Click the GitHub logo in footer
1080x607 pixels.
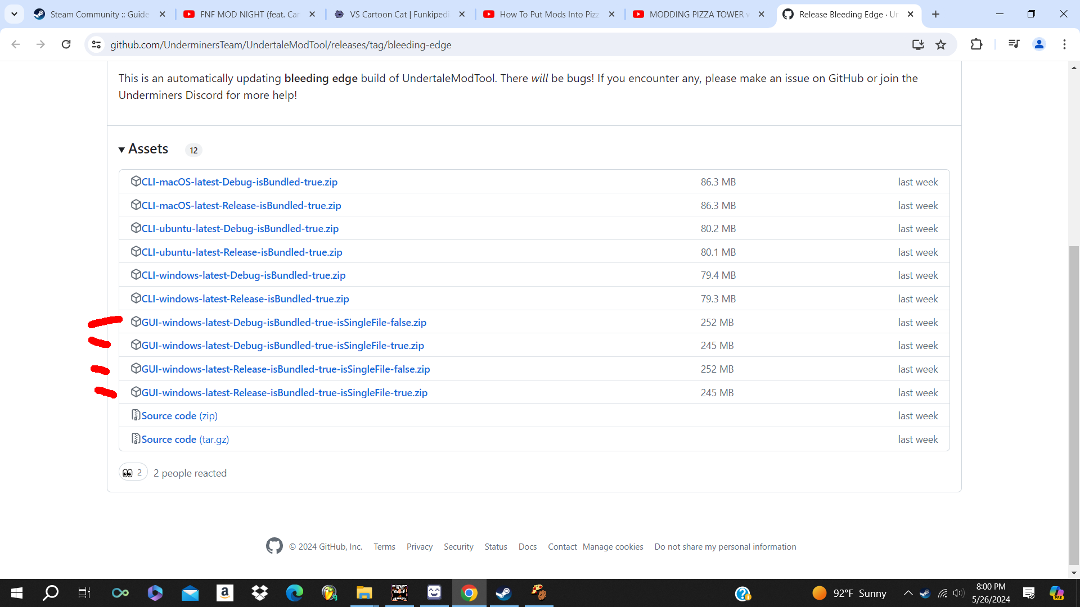click(x=274, y=546)
